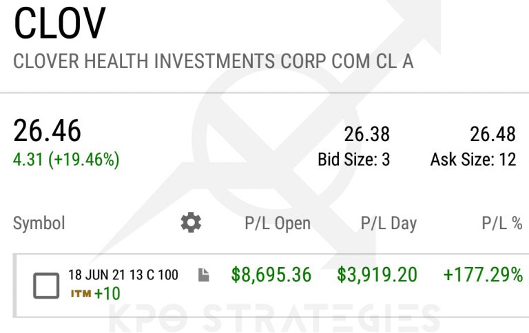This screenshot has width=529, height=333.
Task: Click the Ask Size: 12 label
Action: (x=473, y=160)
